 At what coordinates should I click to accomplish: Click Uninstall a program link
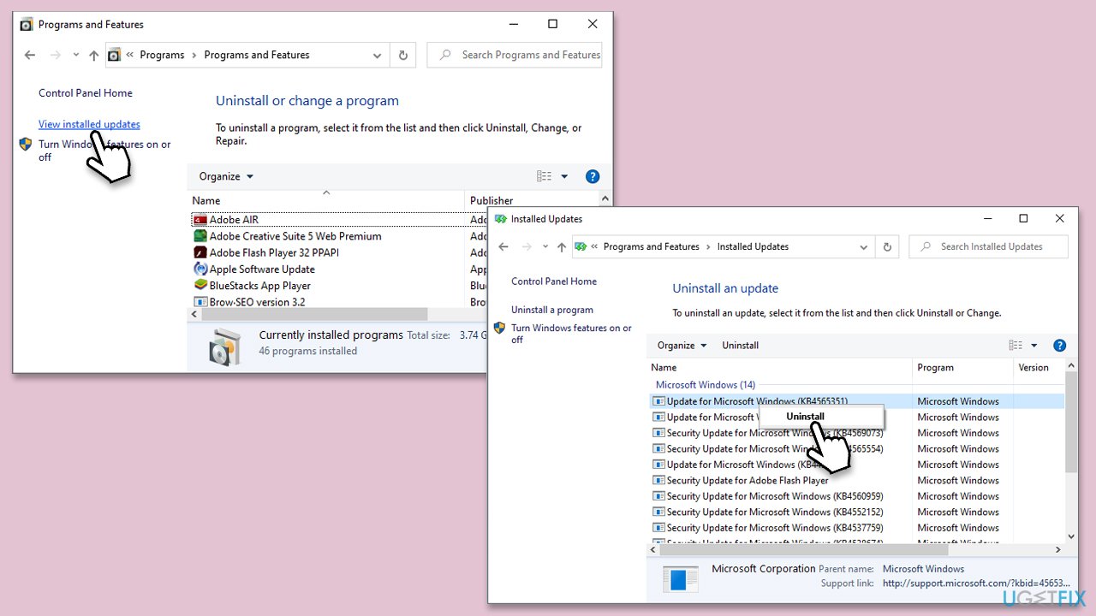(552, 310)
